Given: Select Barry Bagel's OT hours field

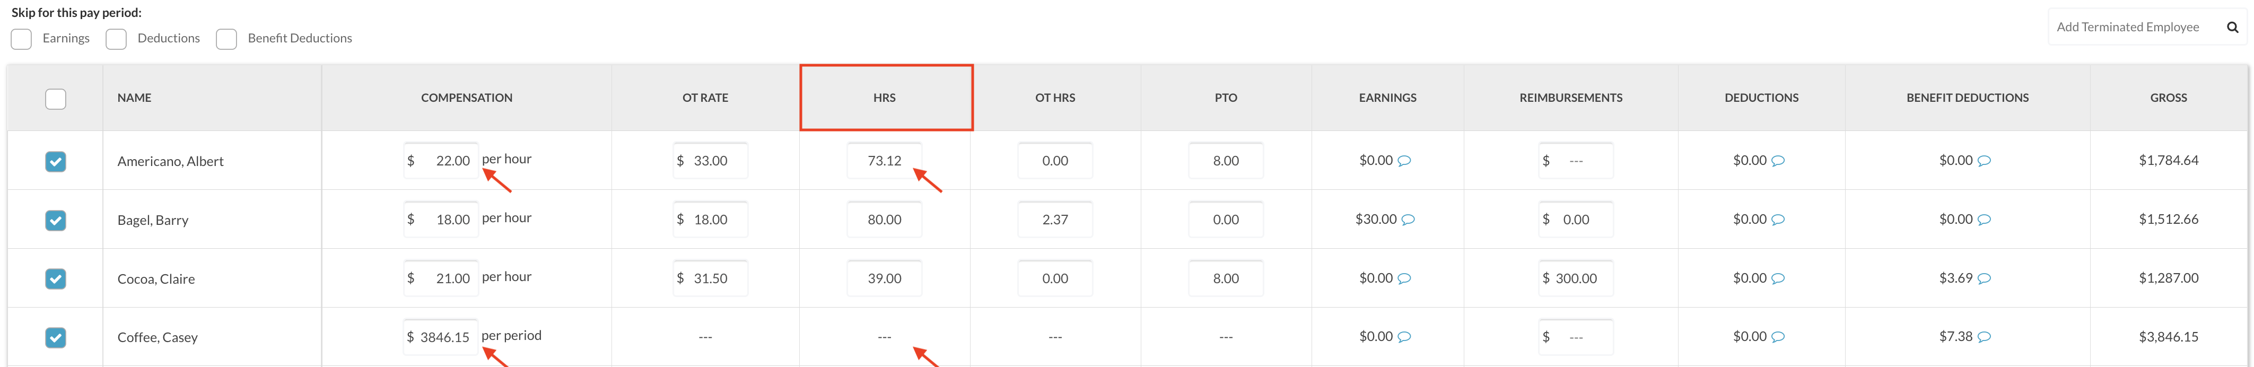Looking at the screenshot, I should point(1054,220).
